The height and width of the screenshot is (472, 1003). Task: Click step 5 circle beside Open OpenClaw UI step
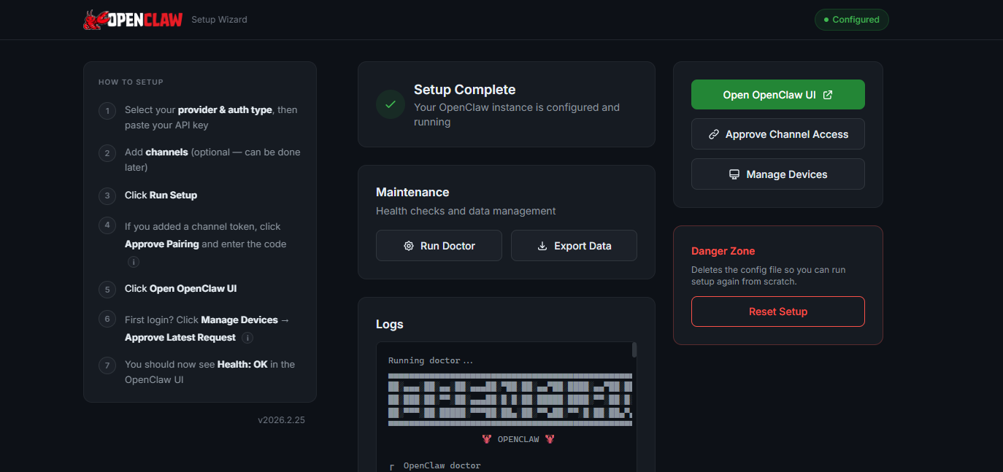point(107,289)
